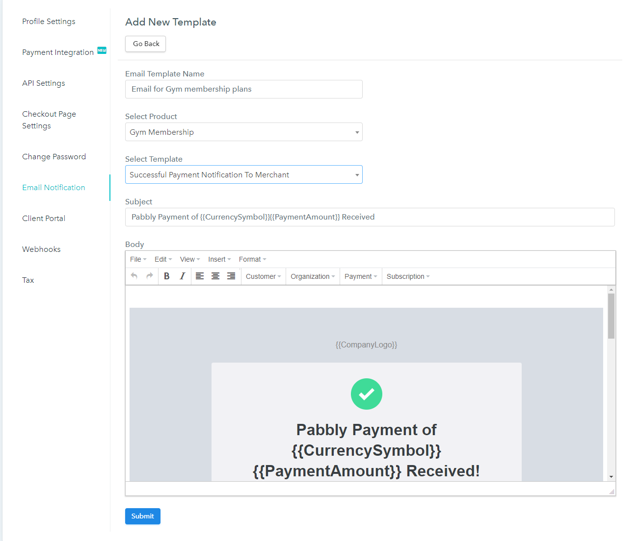Screen dimensions: 639x541
Task: Open the Customer variables dropdown
Action: click(x=264, y=276)
